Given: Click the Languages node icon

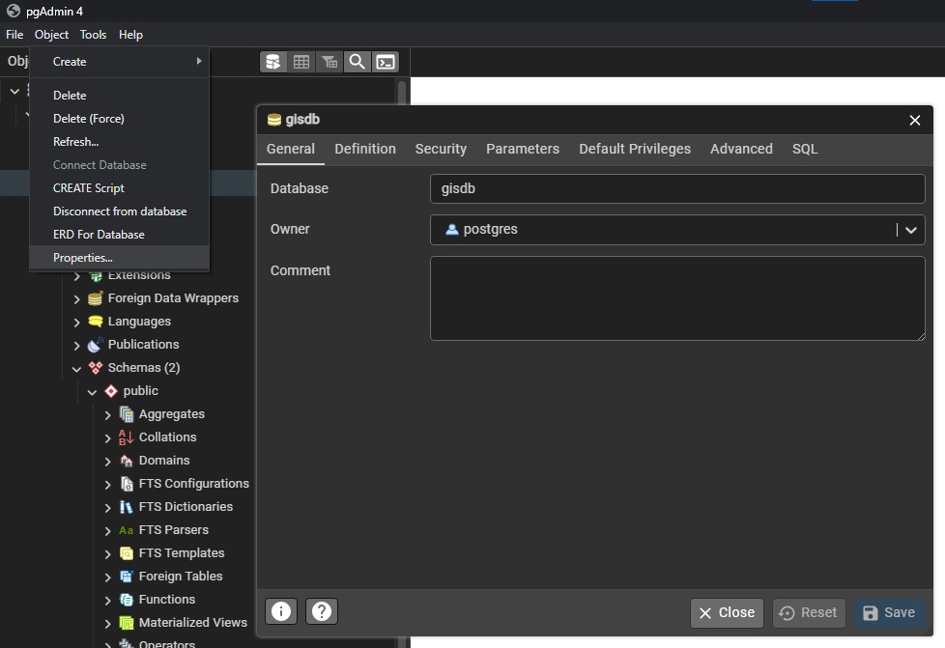Looking at the screenshot, I should click(96, 321).
